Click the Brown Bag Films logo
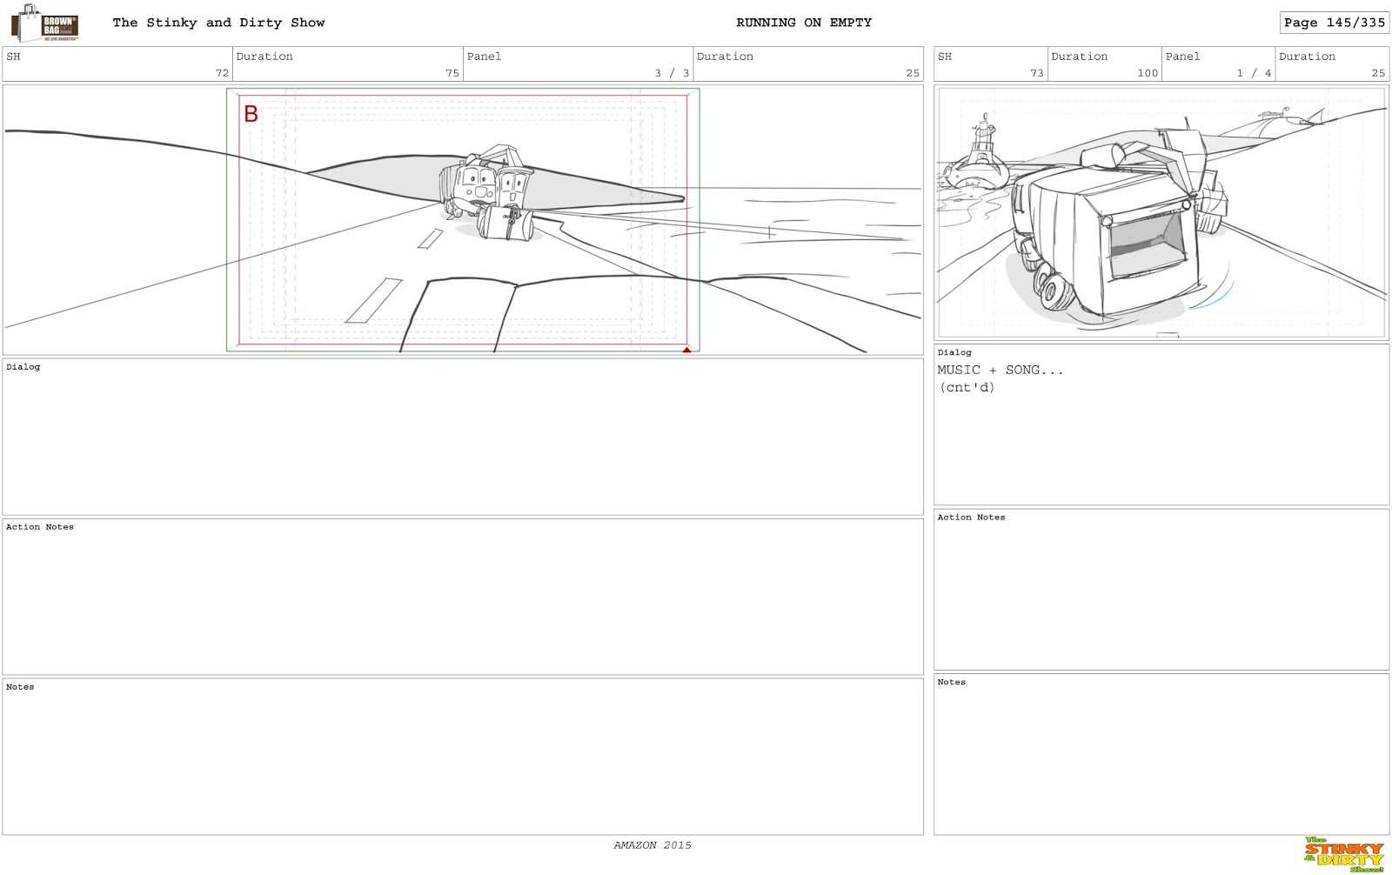This screenshot has width=1392, height=875. tap(45, 23)
